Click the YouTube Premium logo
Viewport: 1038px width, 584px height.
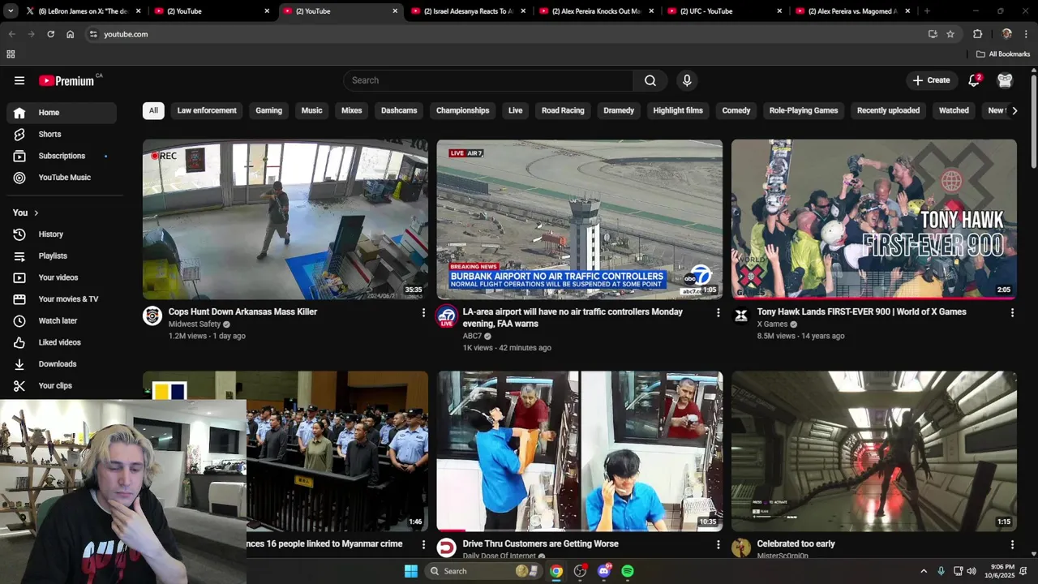pos(66,80)
